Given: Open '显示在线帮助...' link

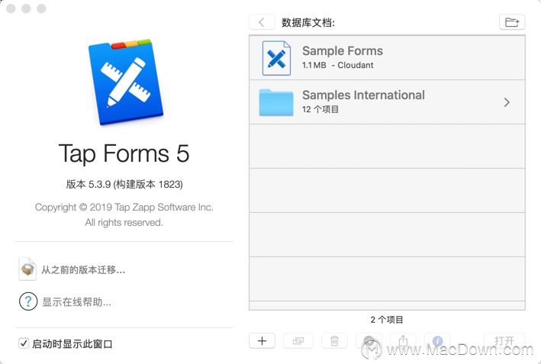Looking at the screenshot, I should click(x=76, y=302).
